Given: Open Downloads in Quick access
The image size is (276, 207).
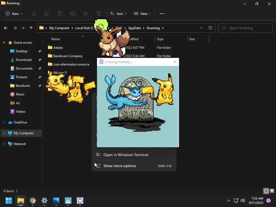Looking at the screenshot, I should pos(24,60).
